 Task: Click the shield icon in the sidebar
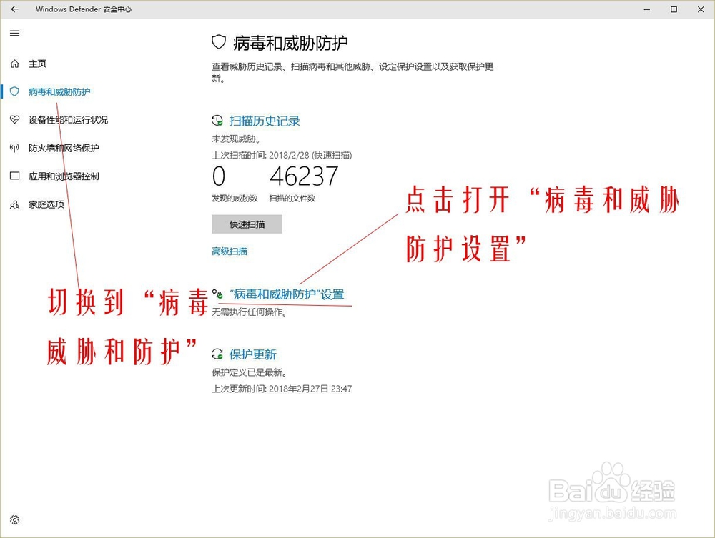[x=14, y=91]
